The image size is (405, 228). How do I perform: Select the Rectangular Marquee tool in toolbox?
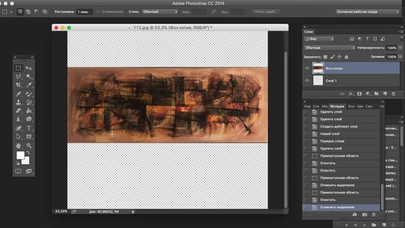click(x=18, y=68)
